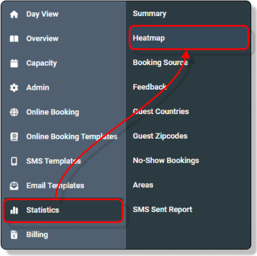This screenshot has height=256, width=257.
Task: Select Booking Source in the submenu
Action: point(160,63)
